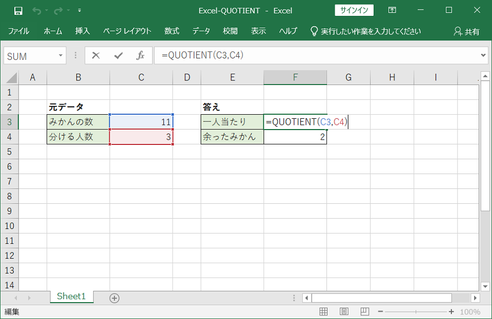Open the Insert Function fx dialog
This screenshot has height=319, width=492.
coord(140,55)
